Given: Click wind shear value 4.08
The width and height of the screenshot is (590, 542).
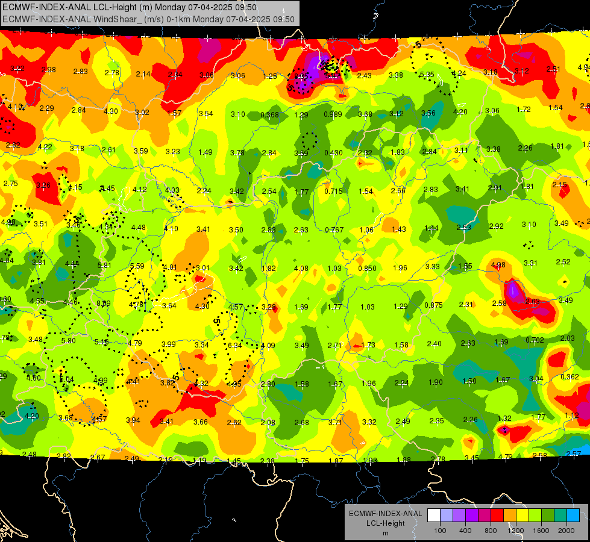Looking at the screenshot, I should tap(301, 269).
